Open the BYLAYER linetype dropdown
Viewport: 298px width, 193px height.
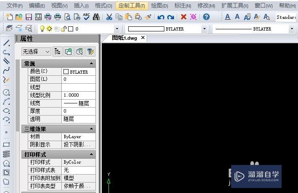point(292,29)
